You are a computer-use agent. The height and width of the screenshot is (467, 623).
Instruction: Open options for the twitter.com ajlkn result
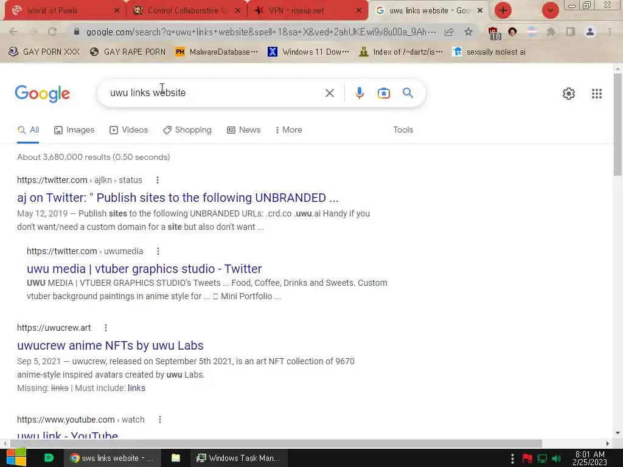click(x=158, y=180)
